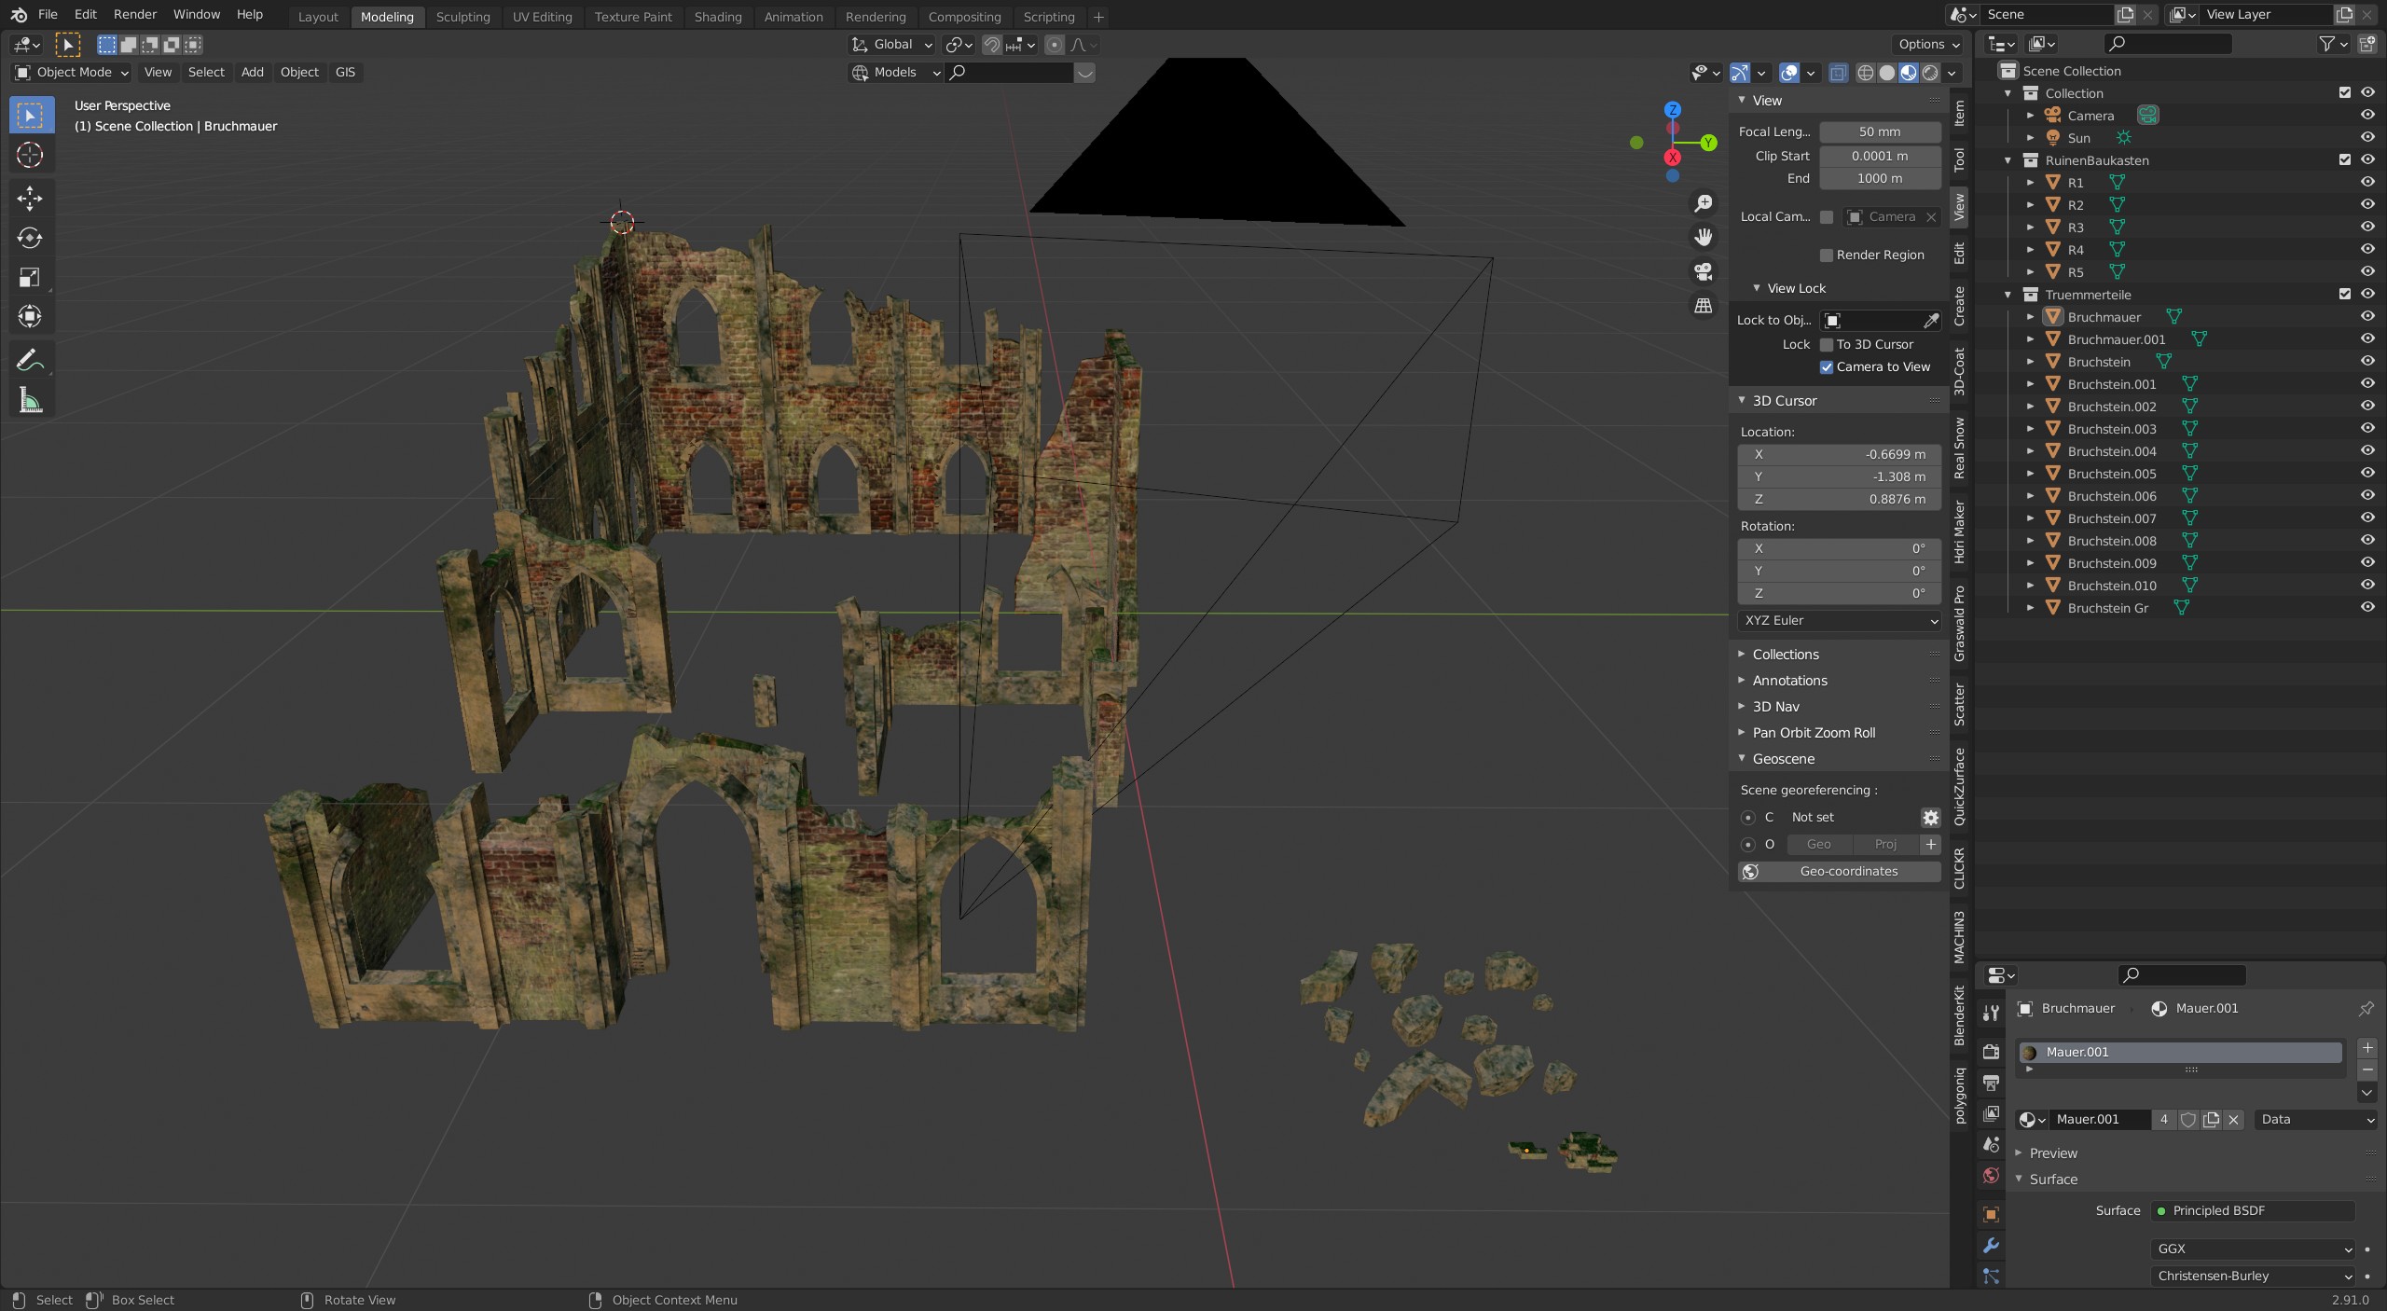Click the Zoom view magnifier icon
This screenshot has height=1311, width=2387.
tap(1704, 203)
